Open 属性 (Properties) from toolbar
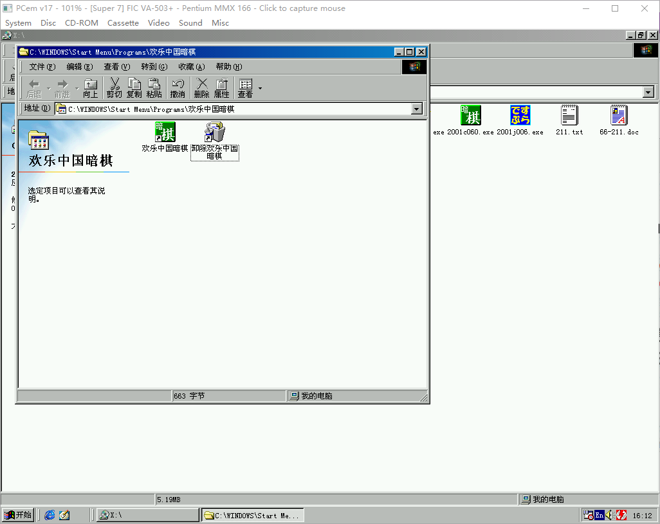 pyautogui.click(x=221, y=89)
